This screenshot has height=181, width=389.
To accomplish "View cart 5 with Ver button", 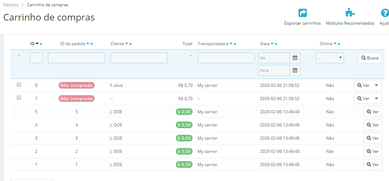I will (x=373, y=112).
